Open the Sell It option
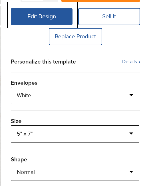The width and height of the screenshot is (155, 186). pos(109,17)
